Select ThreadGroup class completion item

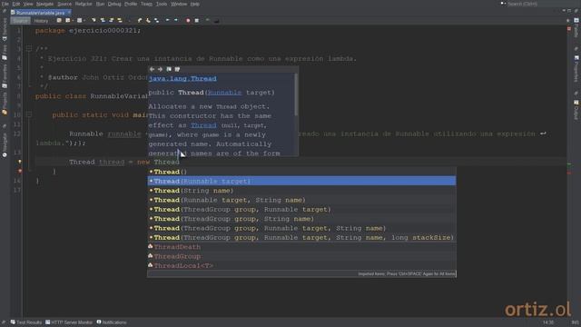point(301,256)
